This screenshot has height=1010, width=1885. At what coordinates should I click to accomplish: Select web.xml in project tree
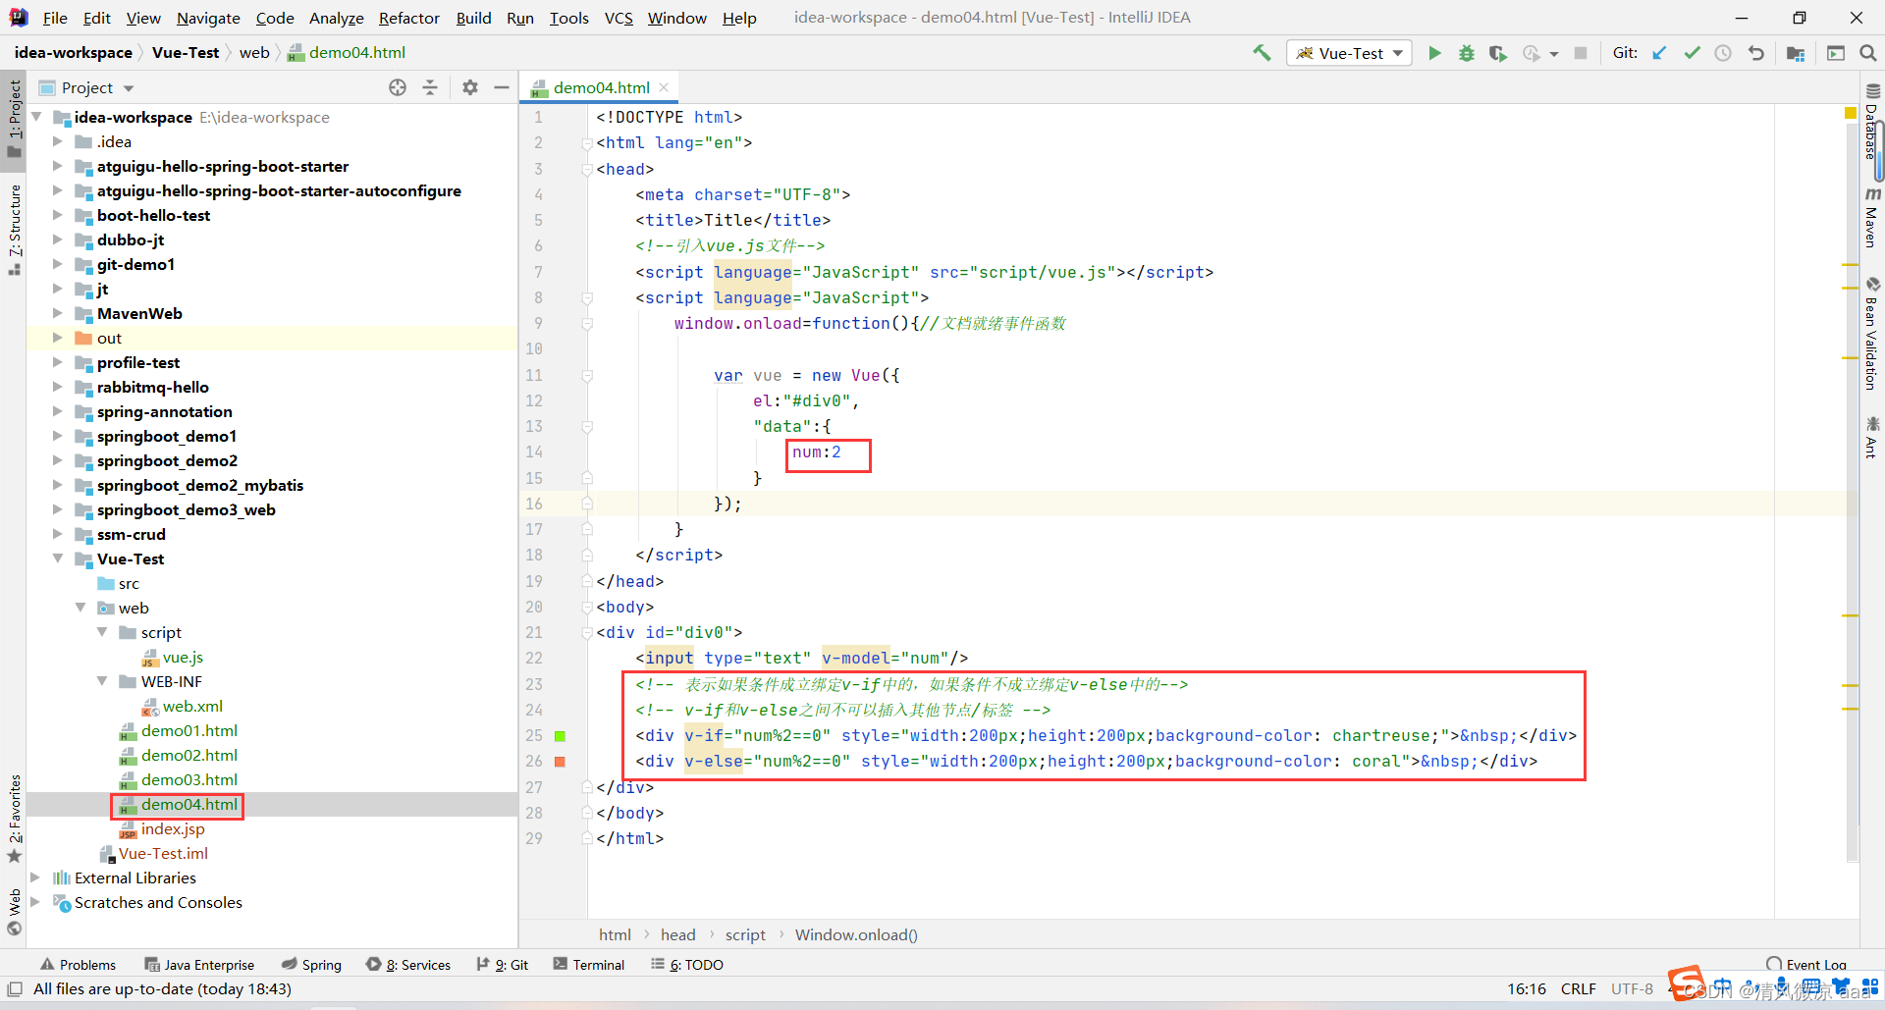[192, 706]
